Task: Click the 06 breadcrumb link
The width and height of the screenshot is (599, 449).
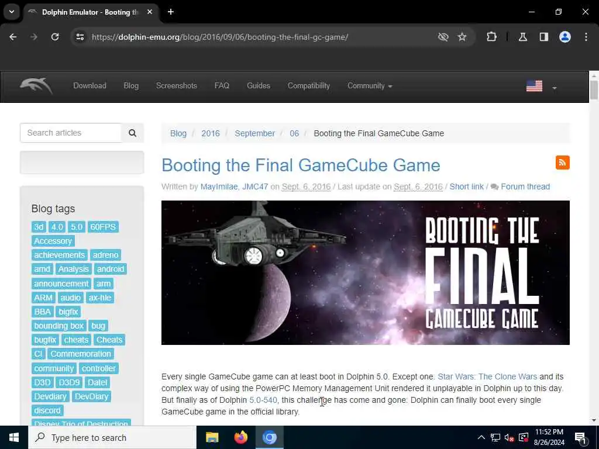Action: [x=294, y=134]
